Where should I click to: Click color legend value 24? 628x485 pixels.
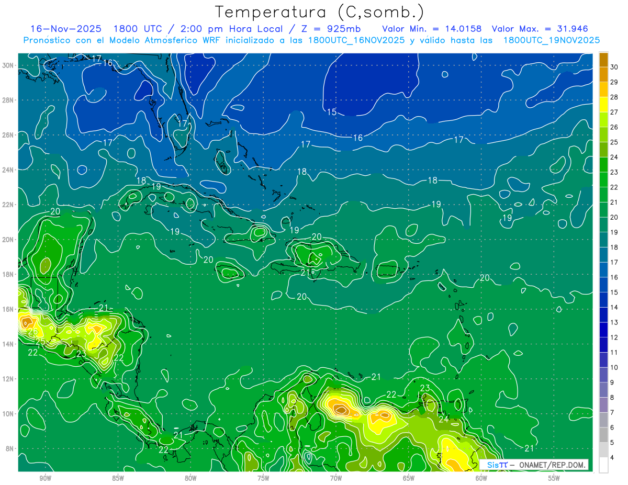click(x=614, y=157)
